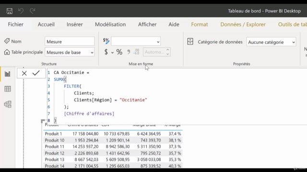Select the Produit 13 row label
This screenshot has height=172, width=307.
tap(55, 160)
